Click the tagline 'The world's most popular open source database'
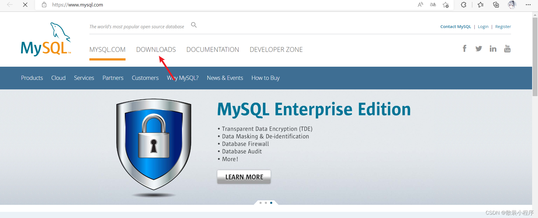 [137, 27]
